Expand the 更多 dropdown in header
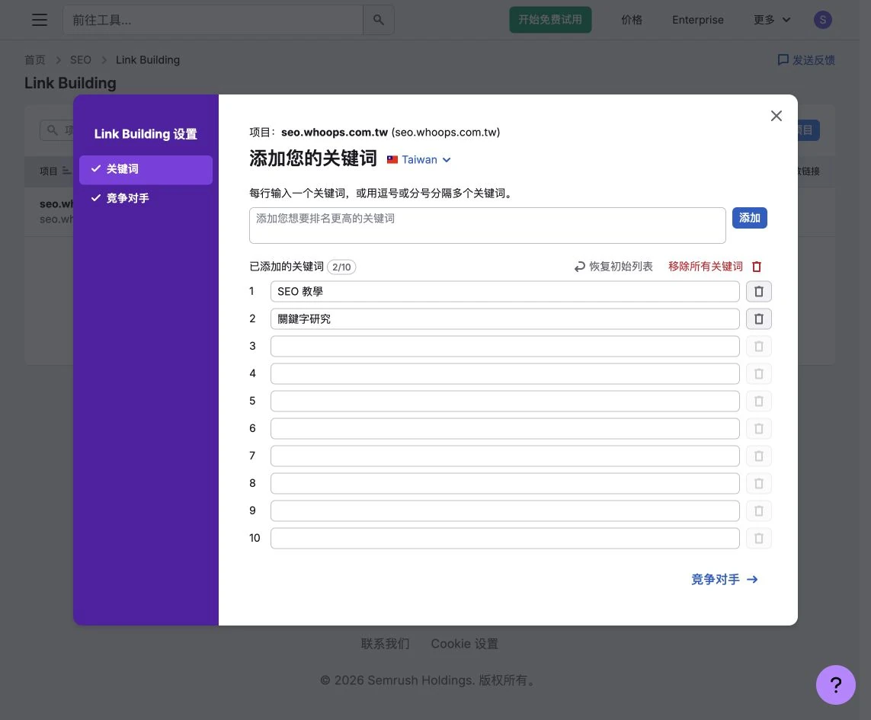This screenshot has width=871, height=720. point(772,20)
